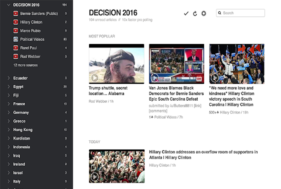Screen dimensions: 281x189
Task: Play the Atlanta overflow room video
Action: pyautogui.click(x=94, y=176)
